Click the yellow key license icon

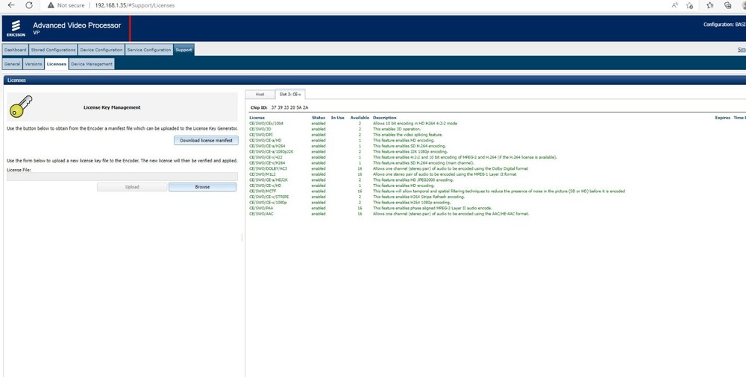click(x=20, y=107)
